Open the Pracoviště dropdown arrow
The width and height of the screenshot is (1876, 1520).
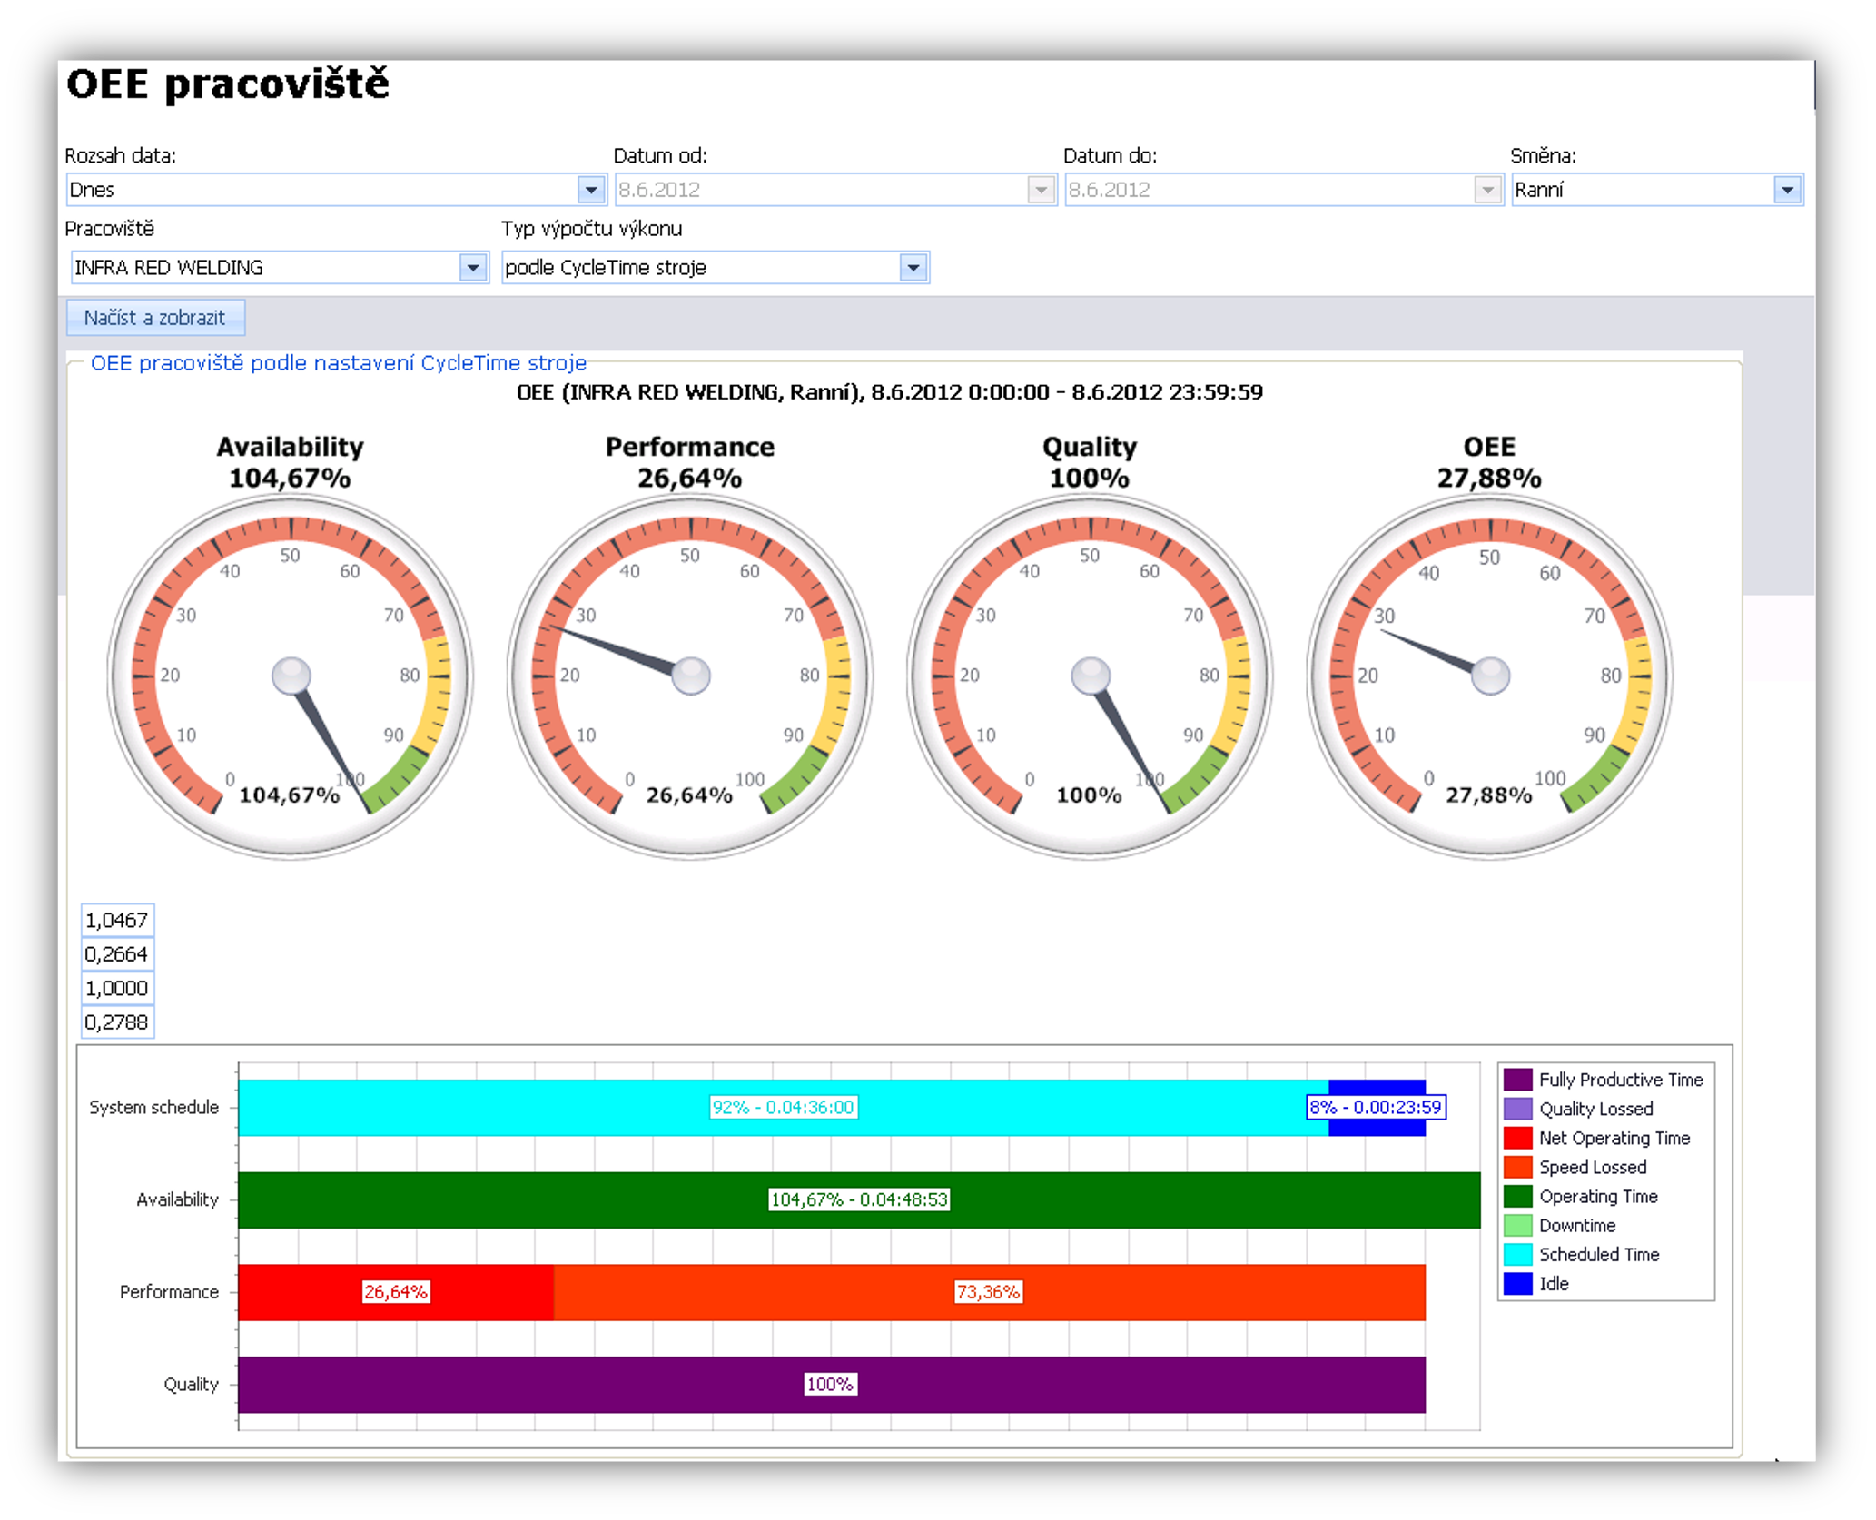[472, 268]
